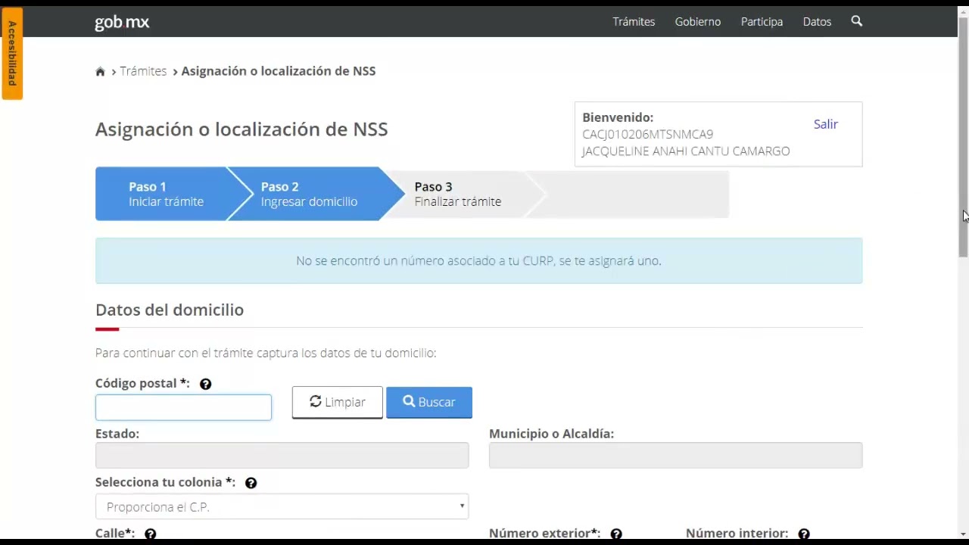The image size is (969, 545).
Task: Open the Datos menu
Action: point(817,21)
